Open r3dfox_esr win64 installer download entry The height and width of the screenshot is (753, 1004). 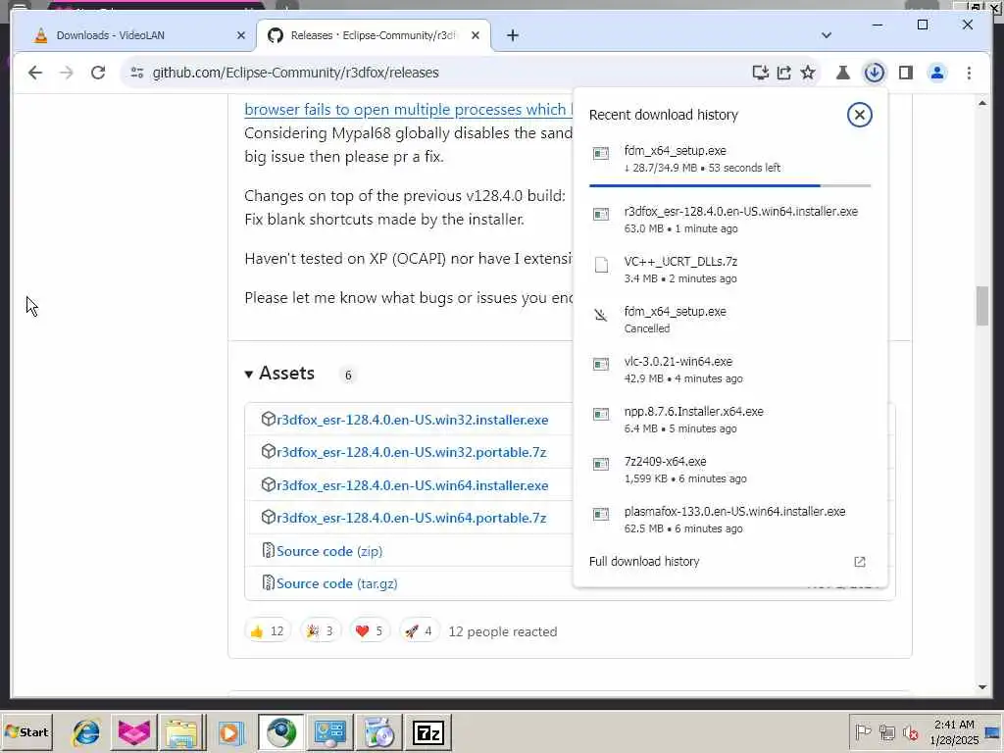pyautogui.click(x=729, y=219)
